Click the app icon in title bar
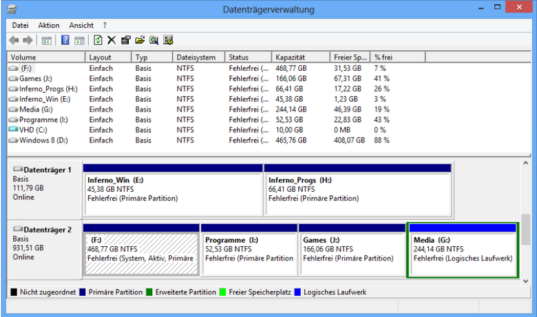Image resolution: width=537 pixels, height=317 pixels. click(x=12, y=9)
